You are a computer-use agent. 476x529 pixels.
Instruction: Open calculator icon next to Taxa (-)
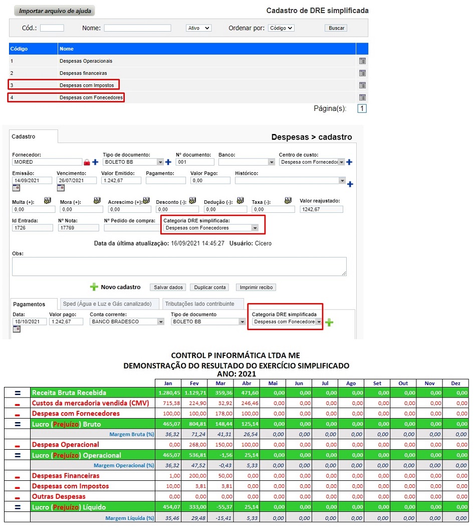coord(288,201)
